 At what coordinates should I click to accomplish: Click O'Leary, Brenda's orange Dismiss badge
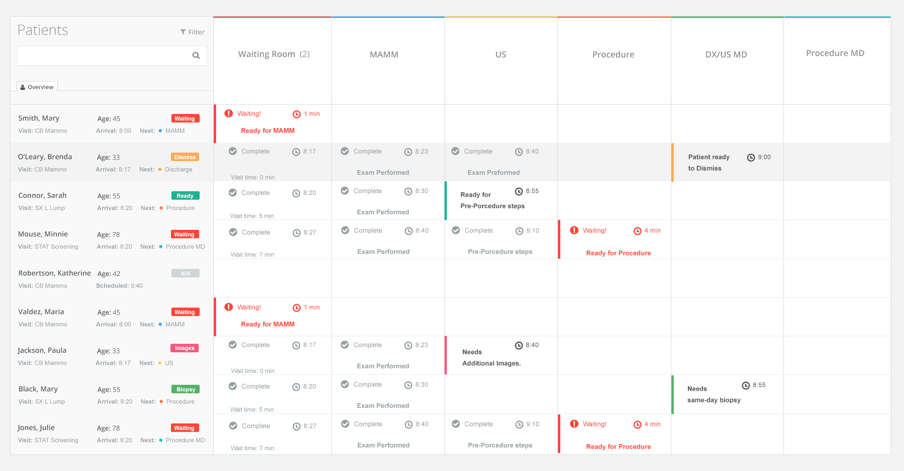185,157
